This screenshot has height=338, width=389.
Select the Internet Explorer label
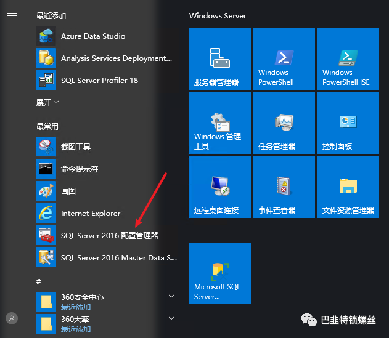[91, 214]
